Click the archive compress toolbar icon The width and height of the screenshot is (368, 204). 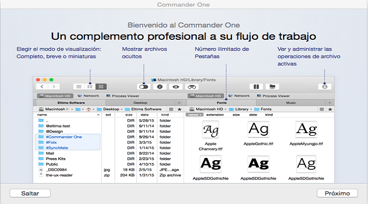pyautogui.click(x=256, y=87)
